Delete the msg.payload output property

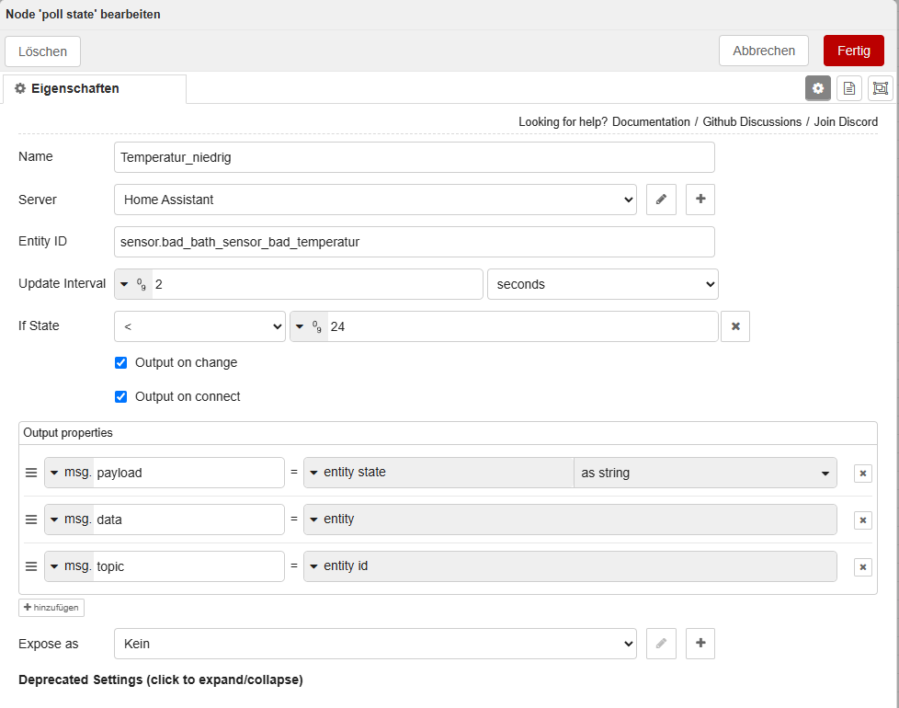coord(863,473)
